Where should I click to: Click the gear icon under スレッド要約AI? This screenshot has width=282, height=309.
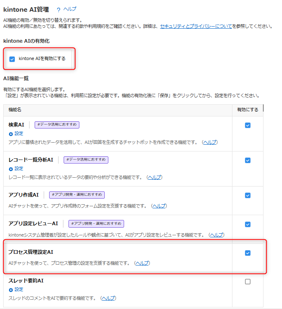[x=11, y=290]
